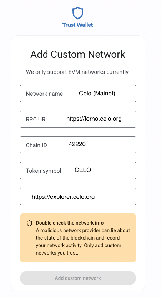Focus the Network name input field

[x=78, y=94]
